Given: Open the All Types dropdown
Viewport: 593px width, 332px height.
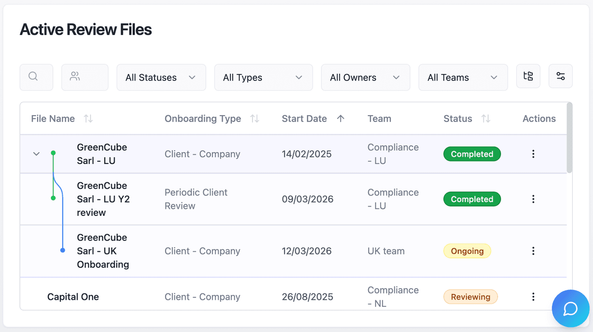Looking at the screenshot, I should pos(263,77).
